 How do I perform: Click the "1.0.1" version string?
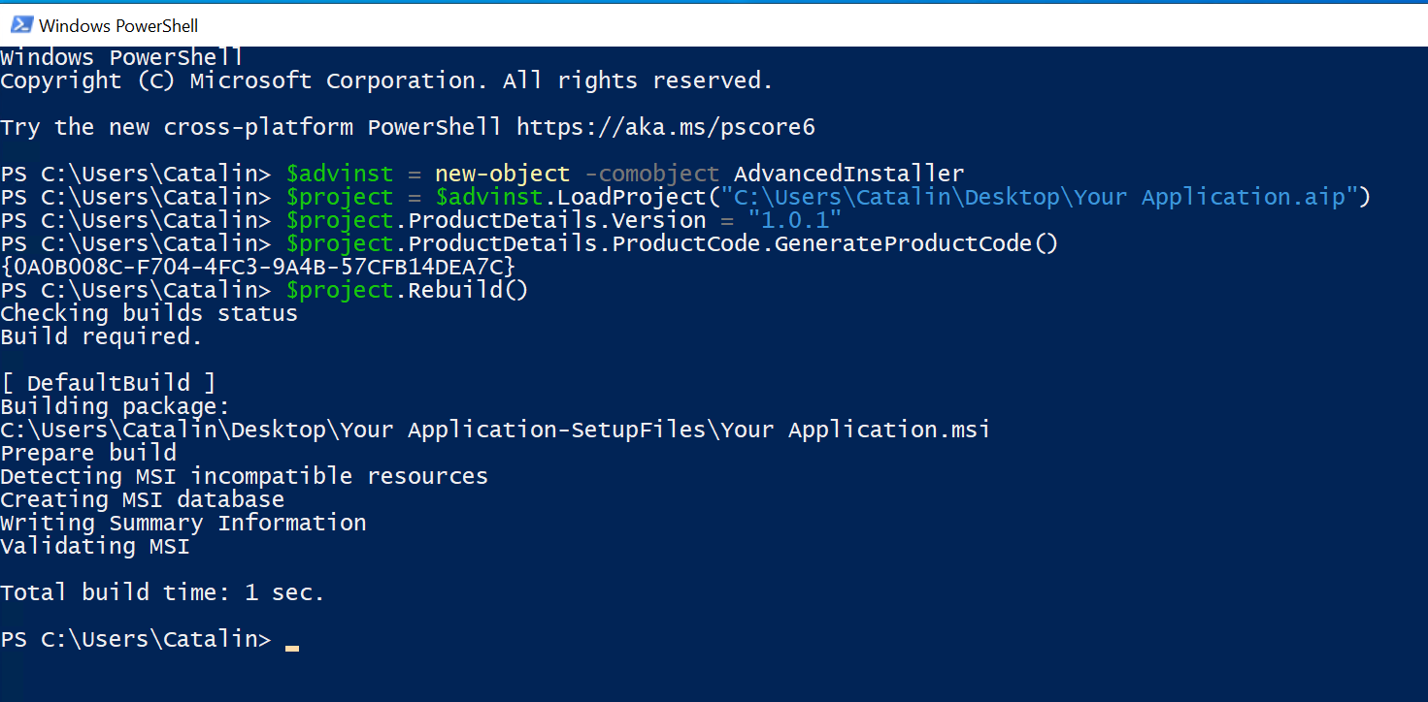point(795,220)
